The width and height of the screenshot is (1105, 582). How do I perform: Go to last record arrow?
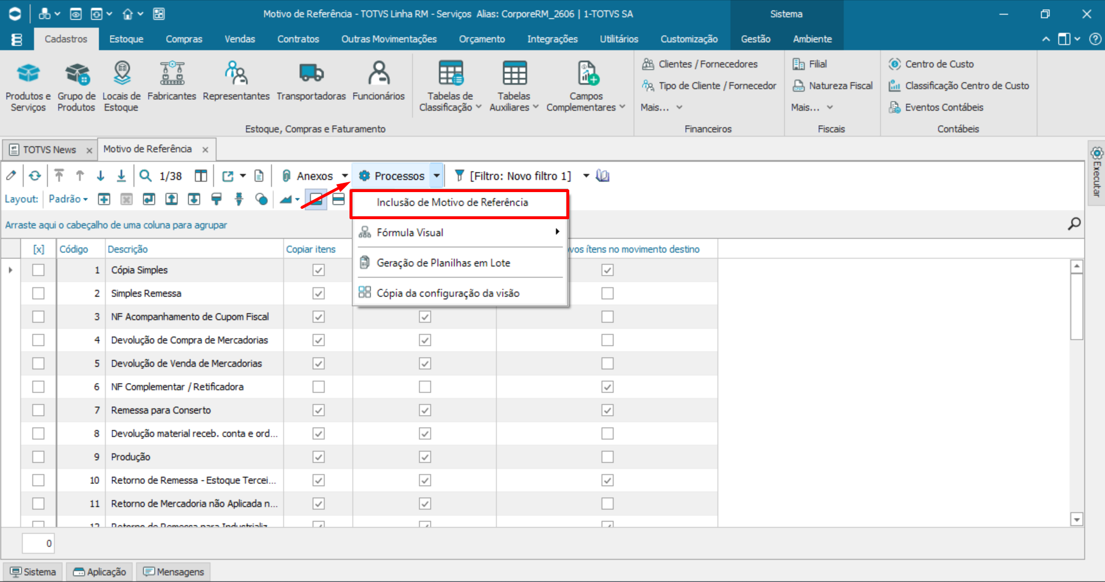(121, 175)
